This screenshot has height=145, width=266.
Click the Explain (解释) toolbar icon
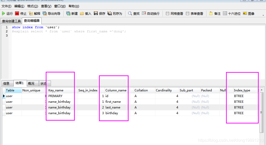click(x=31, y=13)
